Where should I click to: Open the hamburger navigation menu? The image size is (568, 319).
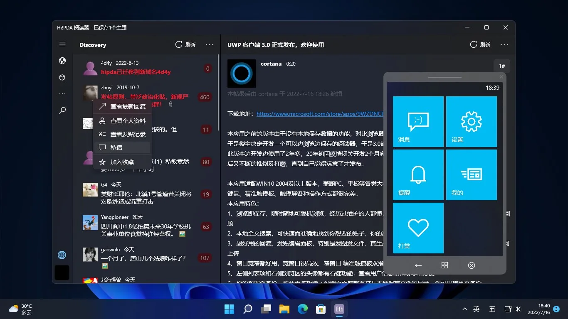pos(62,44)
